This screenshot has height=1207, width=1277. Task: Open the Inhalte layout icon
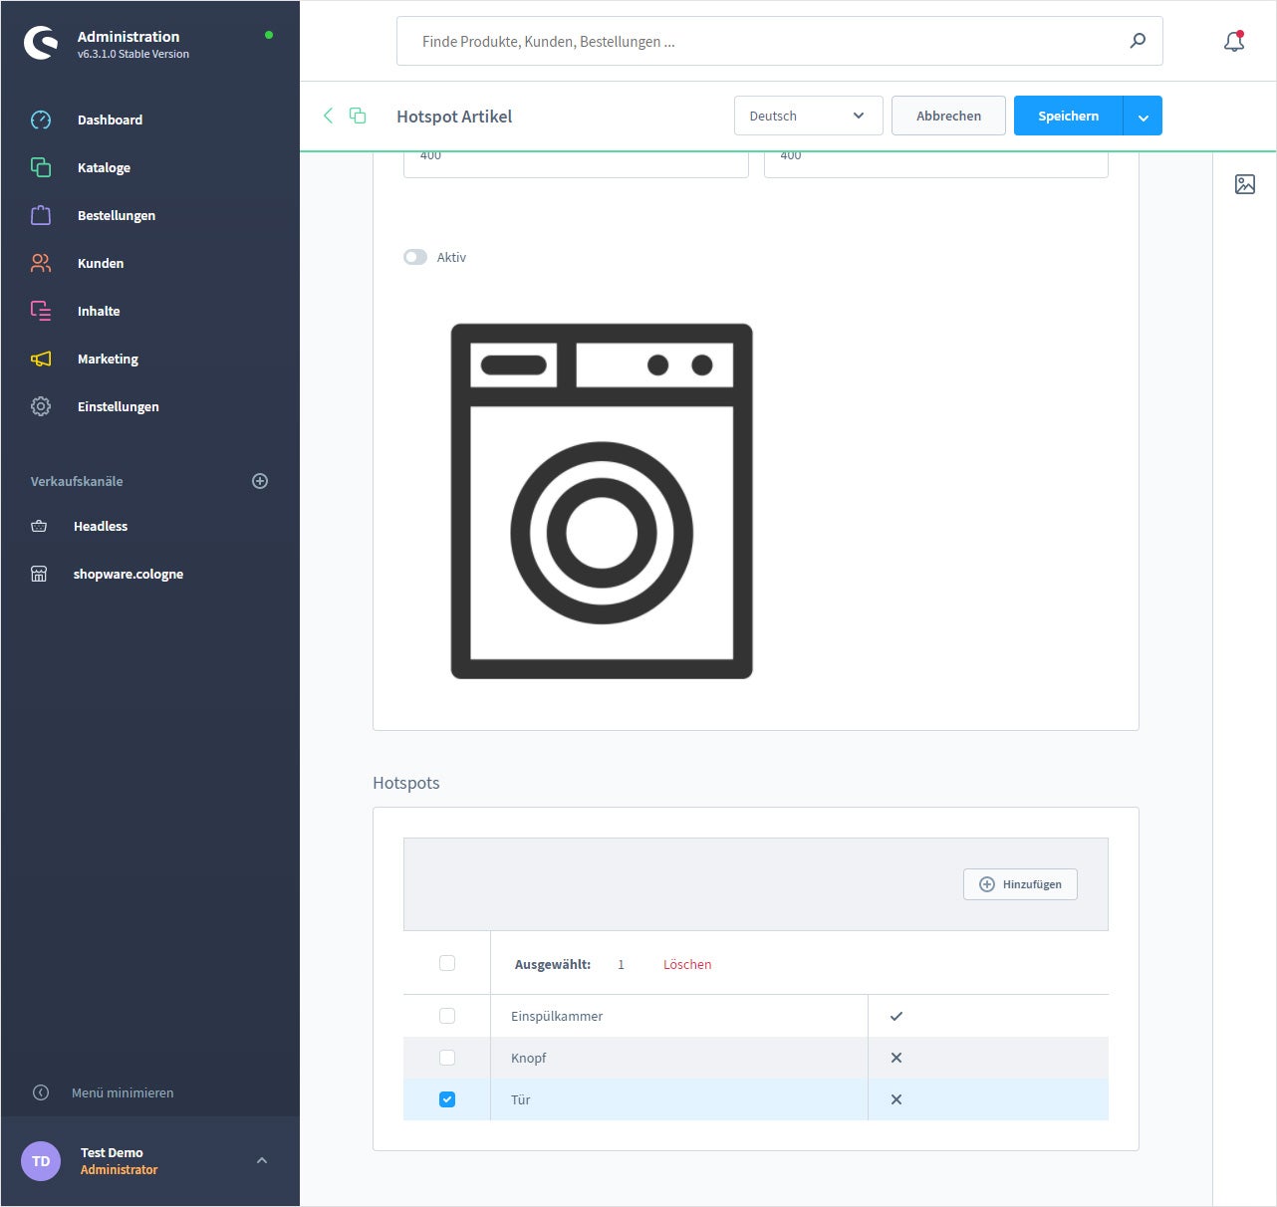point(41,311)
